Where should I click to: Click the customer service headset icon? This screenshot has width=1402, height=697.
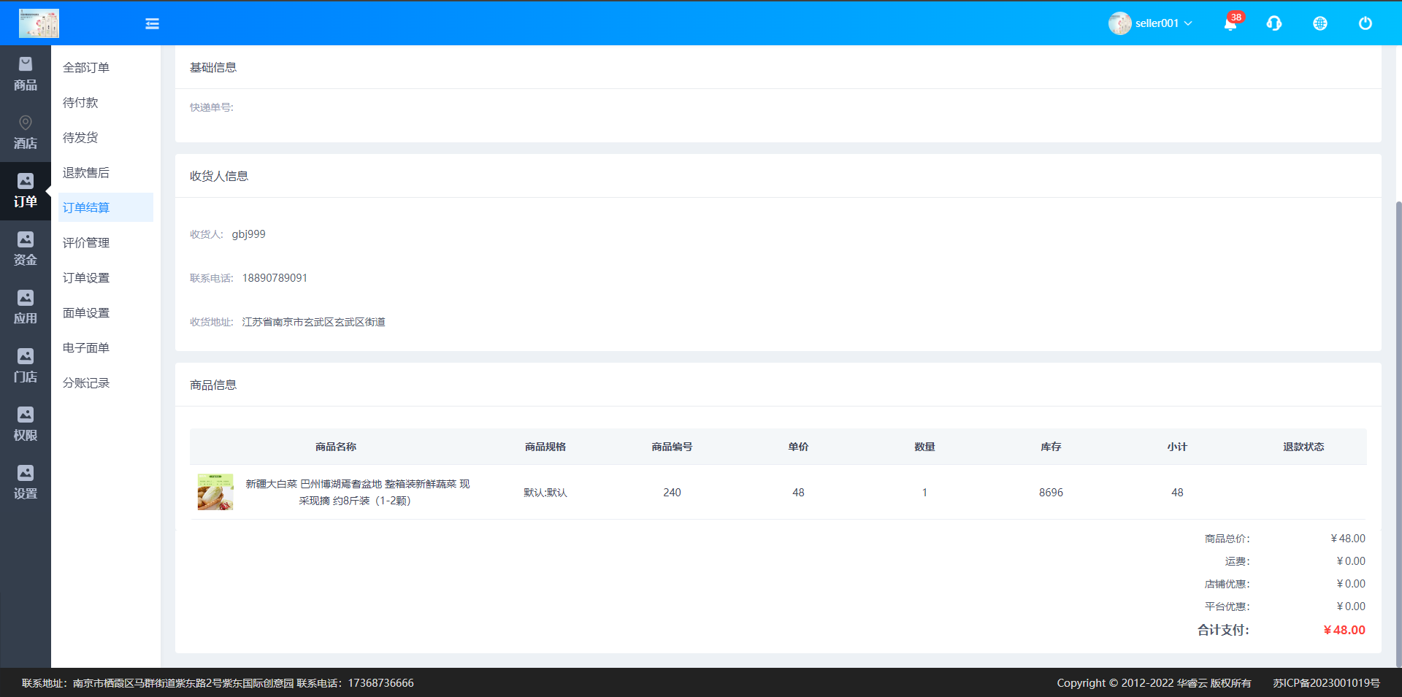point(1274,23)
